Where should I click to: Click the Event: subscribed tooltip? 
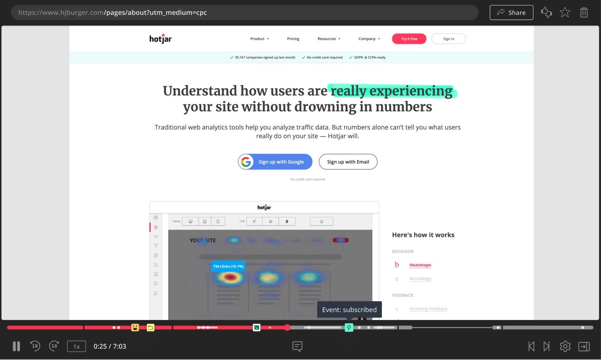pos(349,310)
